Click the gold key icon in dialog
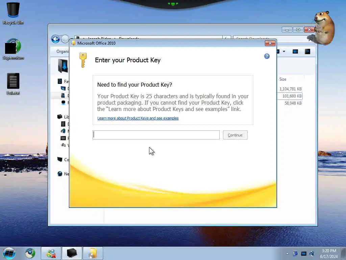 pyautogui.click(x=83, y=60)
